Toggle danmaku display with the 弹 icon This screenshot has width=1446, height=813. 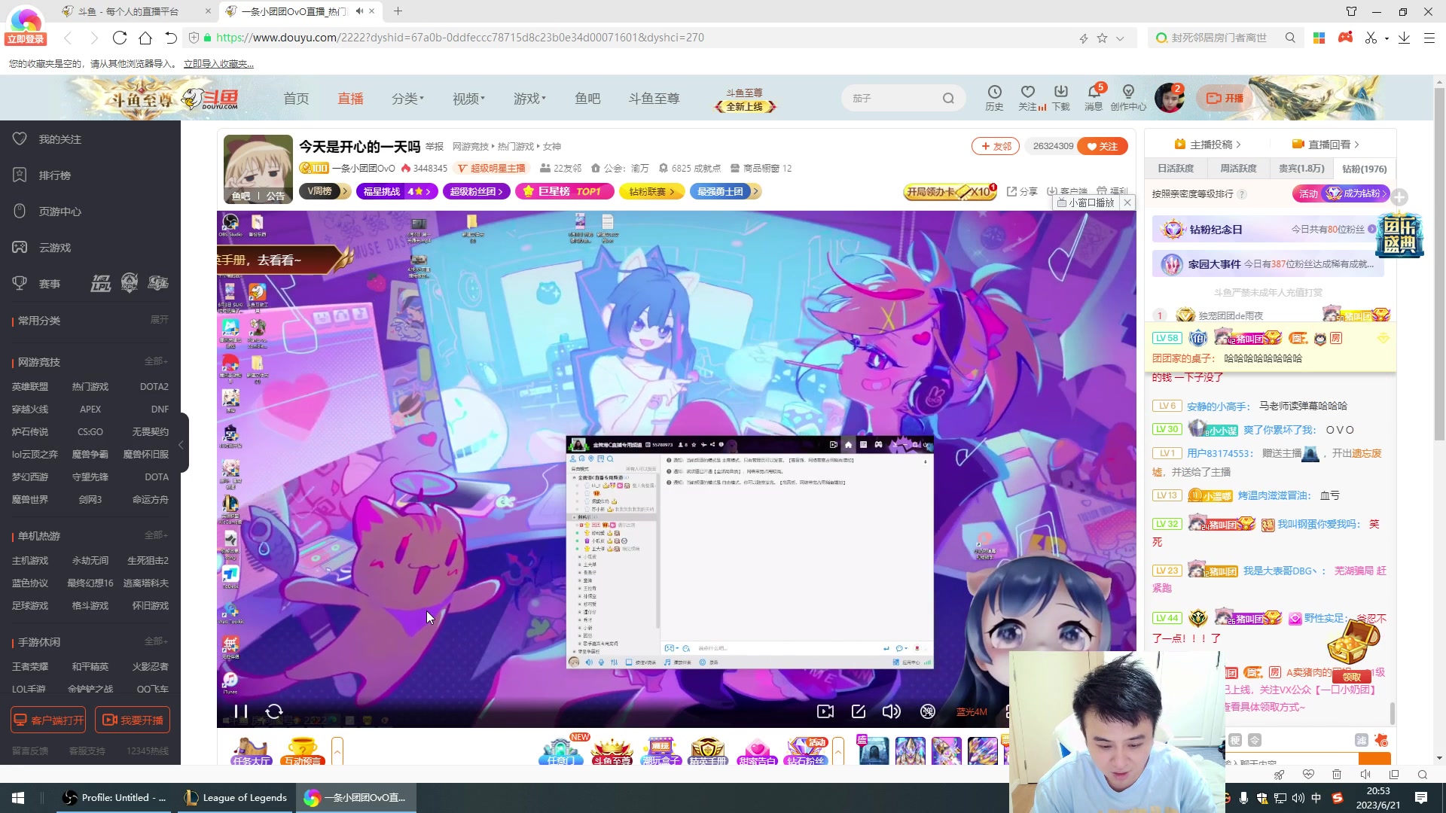pos(928,711)
